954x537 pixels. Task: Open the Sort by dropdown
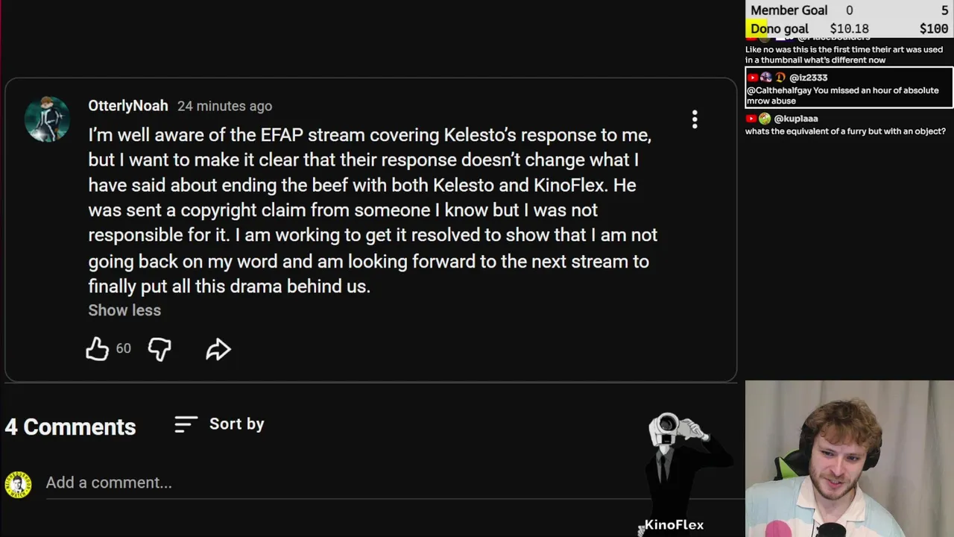coord(236,424)
